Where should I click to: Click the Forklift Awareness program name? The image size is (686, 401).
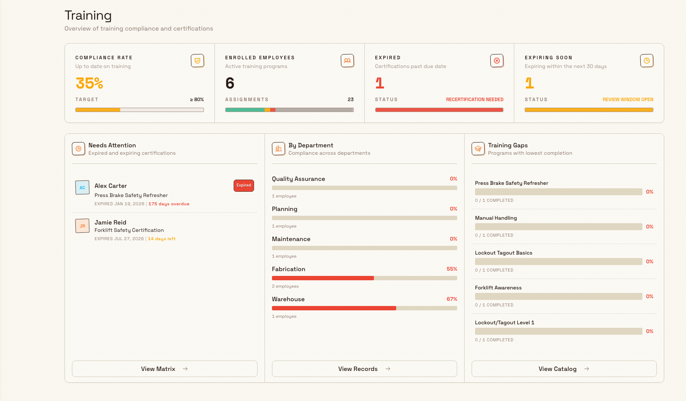(498, 288)
